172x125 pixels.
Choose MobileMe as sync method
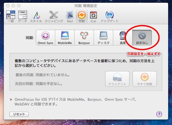click(x=65, y=37)
